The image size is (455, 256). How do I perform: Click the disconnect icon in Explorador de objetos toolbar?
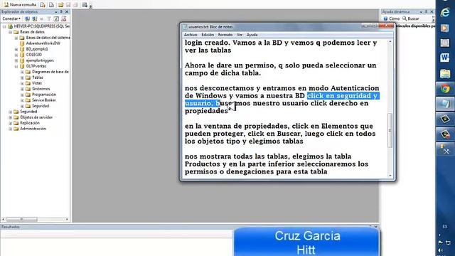pyautogui.click(x=35, y=19)
